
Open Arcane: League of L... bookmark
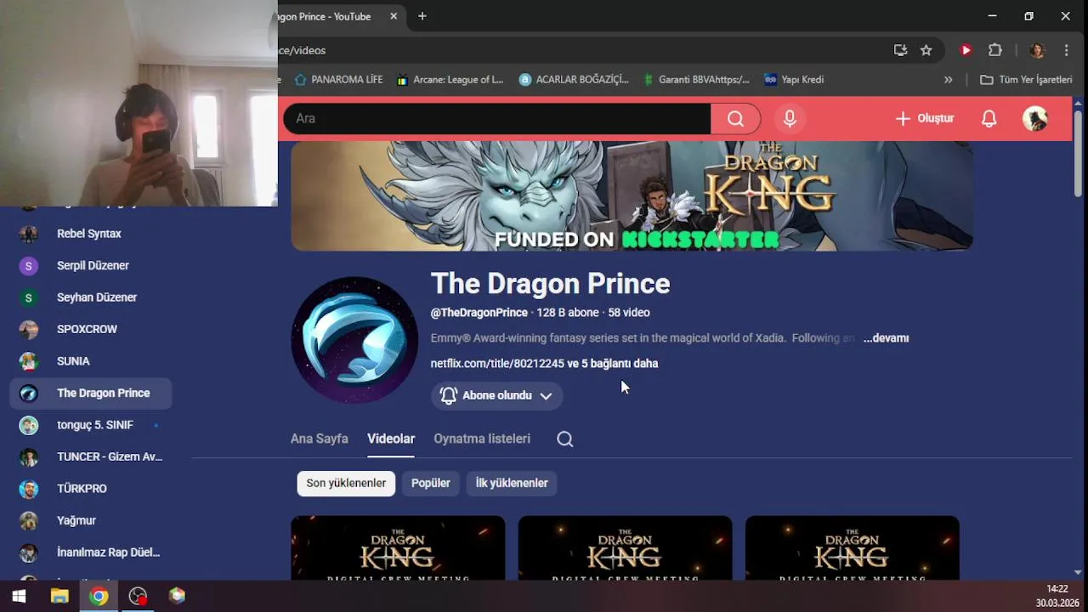[449, 80]
